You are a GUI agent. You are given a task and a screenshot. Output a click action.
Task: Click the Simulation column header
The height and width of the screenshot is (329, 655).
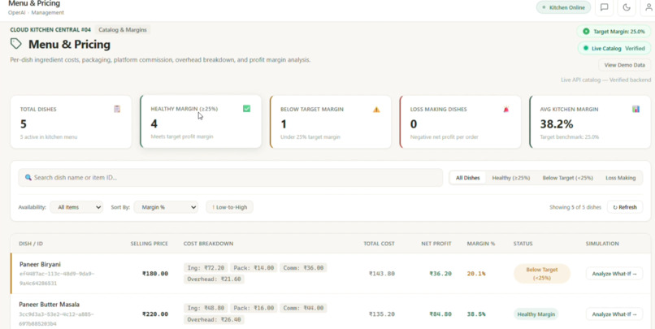click(602, 244)
